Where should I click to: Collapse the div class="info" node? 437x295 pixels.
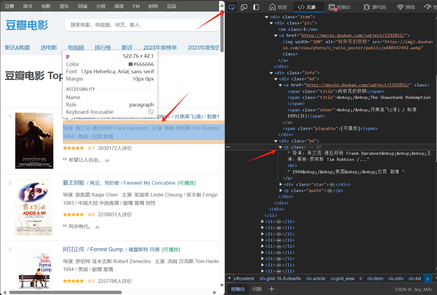(x=271, y=73)
